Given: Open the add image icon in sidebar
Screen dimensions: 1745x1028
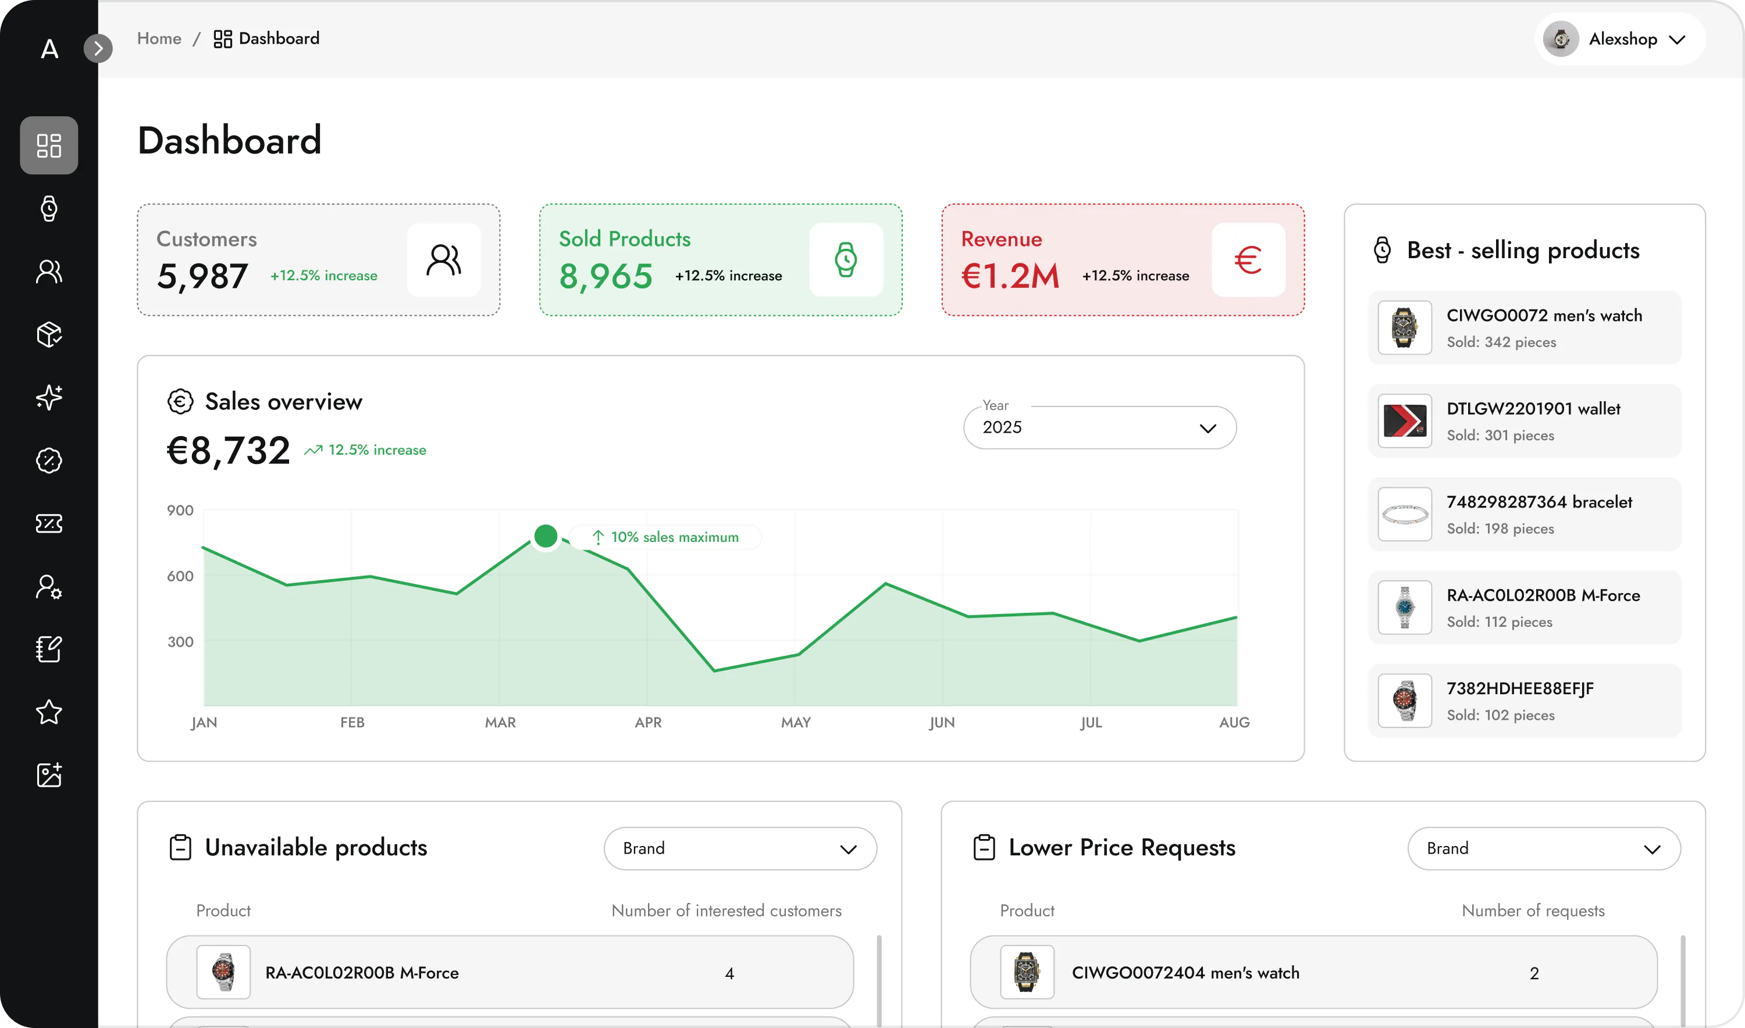Looking at the screenshot, I should point(48,775).
